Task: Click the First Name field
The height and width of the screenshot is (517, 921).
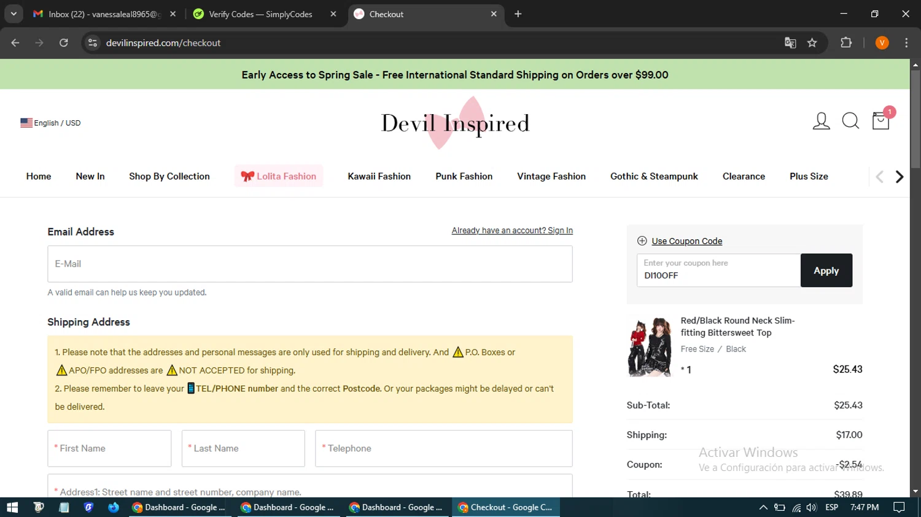Action: point(109,448)
